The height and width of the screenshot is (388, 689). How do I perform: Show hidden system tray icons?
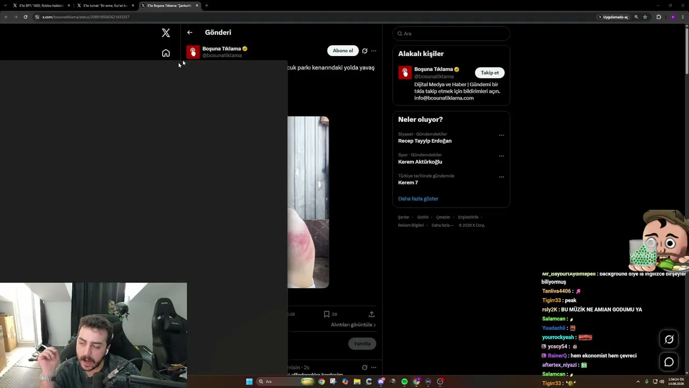coord(638,382)
